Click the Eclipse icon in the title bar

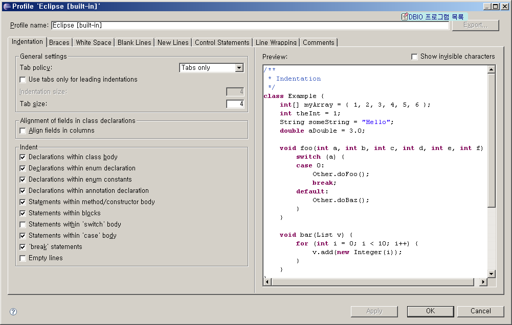click(6, 6)
